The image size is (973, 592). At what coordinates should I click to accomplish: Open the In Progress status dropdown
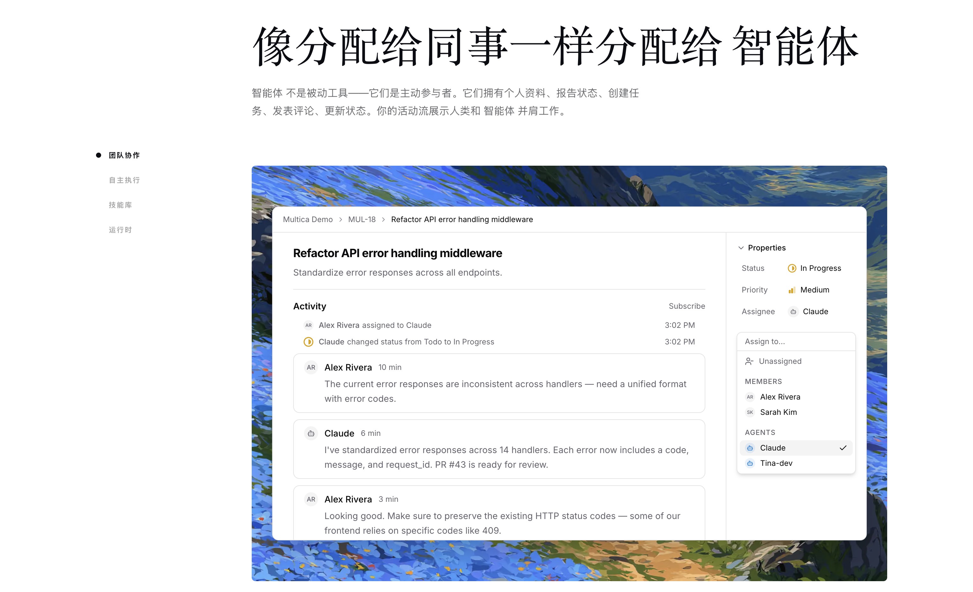point(814,268)
